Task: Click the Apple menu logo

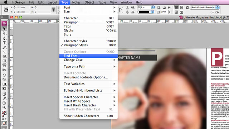Action: click(6, 2)
